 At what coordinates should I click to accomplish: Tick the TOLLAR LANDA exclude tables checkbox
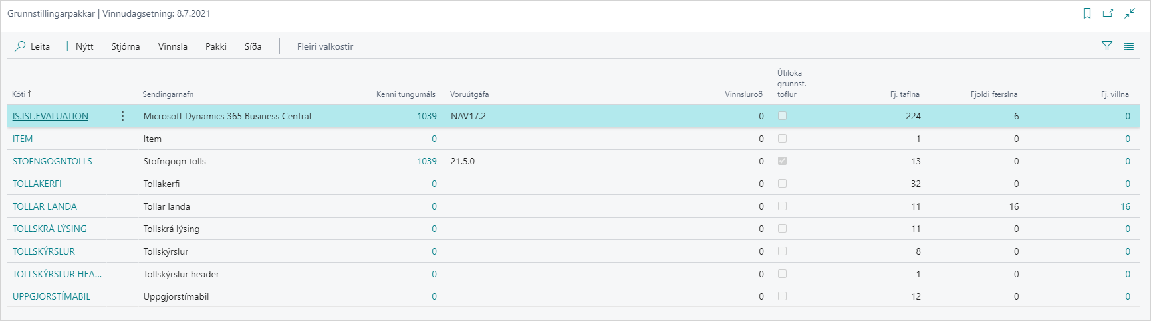click(x=782, y=206)
